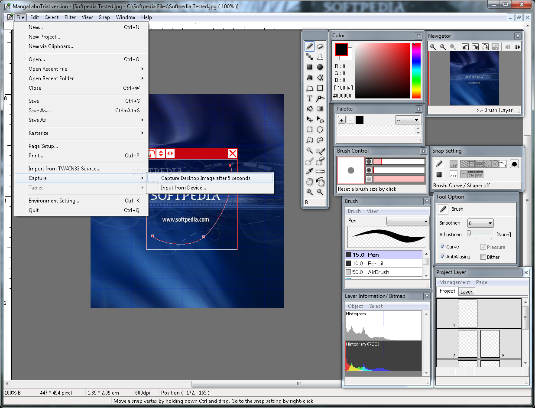Click Environment Setting in File menu
This screenshot has height=408, width=535.
tap(81, 201)
